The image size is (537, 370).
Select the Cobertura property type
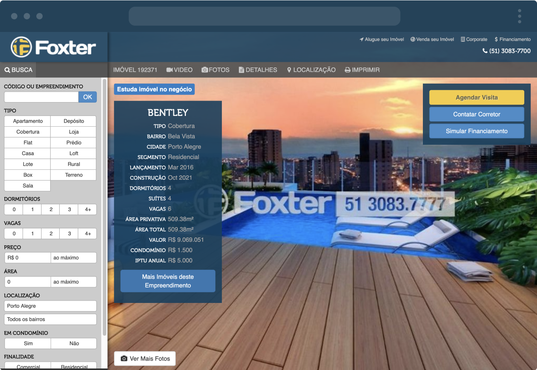coord(28,132)
